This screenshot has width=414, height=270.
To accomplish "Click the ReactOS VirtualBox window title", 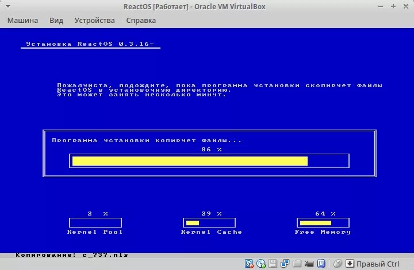I will (194, 6).
